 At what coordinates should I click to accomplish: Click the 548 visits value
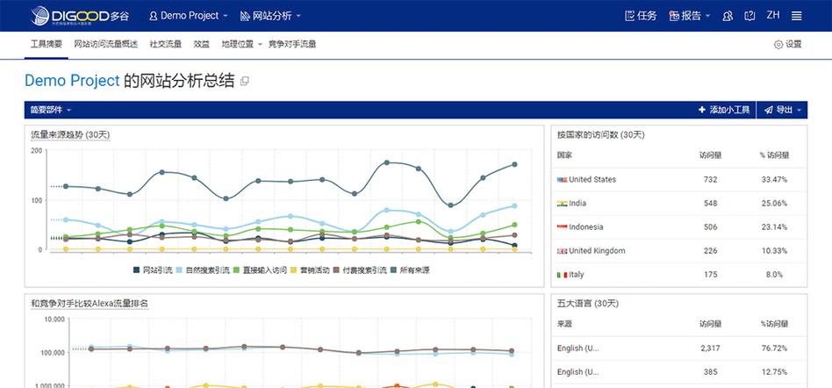pos(711,204)
